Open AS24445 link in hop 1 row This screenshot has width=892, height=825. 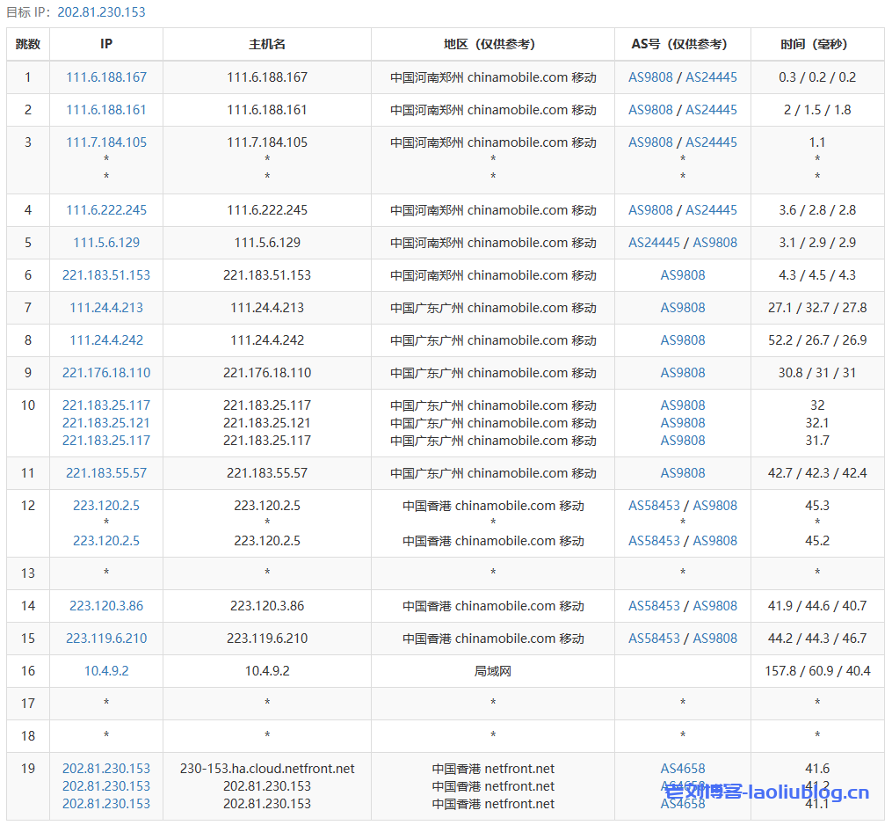[x=711, y=77]
